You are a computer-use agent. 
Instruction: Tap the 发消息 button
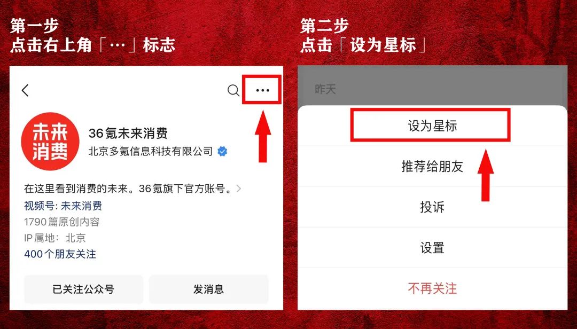209,289
